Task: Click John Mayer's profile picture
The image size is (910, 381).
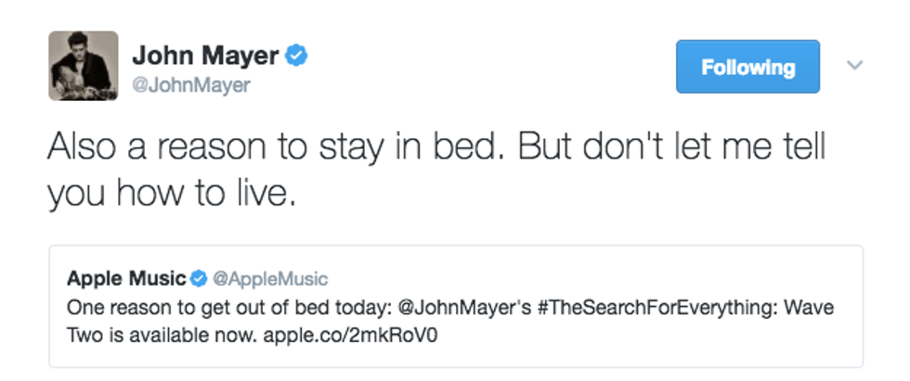Action: (84, 66)
